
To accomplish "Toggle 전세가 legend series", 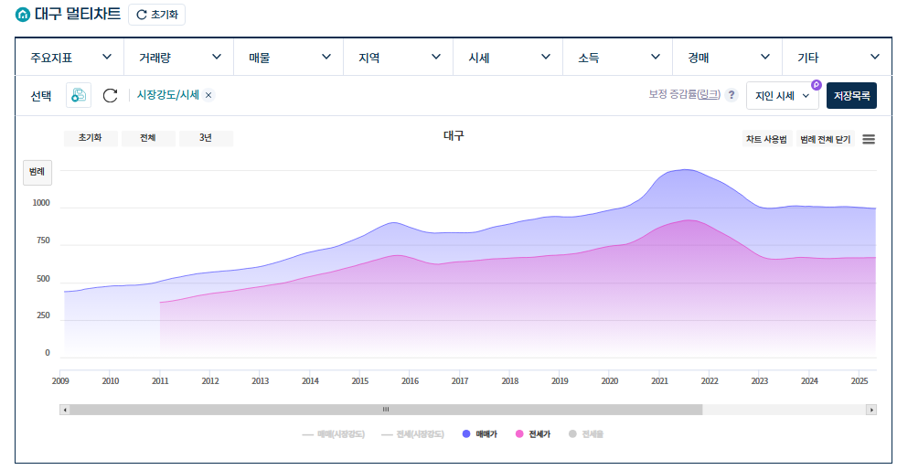I will pyautogui.click(x=533, y=434).
